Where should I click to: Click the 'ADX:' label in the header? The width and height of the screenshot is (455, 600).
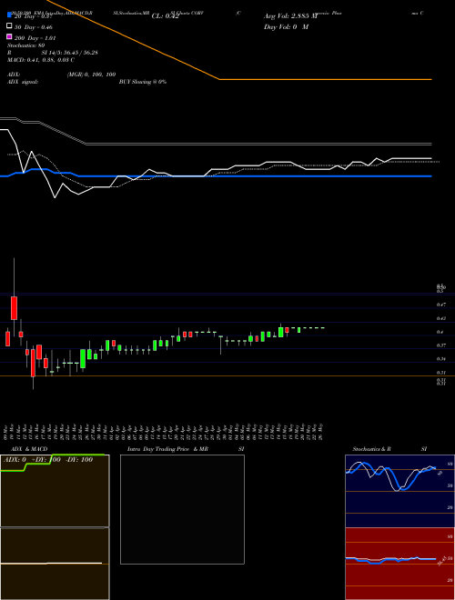[14, 75]
